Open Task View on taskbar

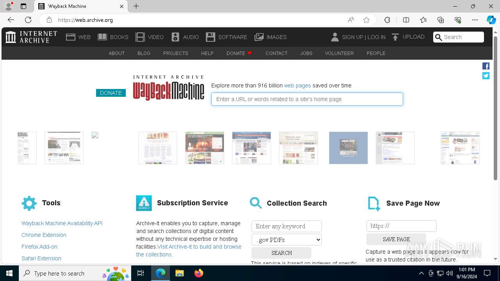pos(141,273)
